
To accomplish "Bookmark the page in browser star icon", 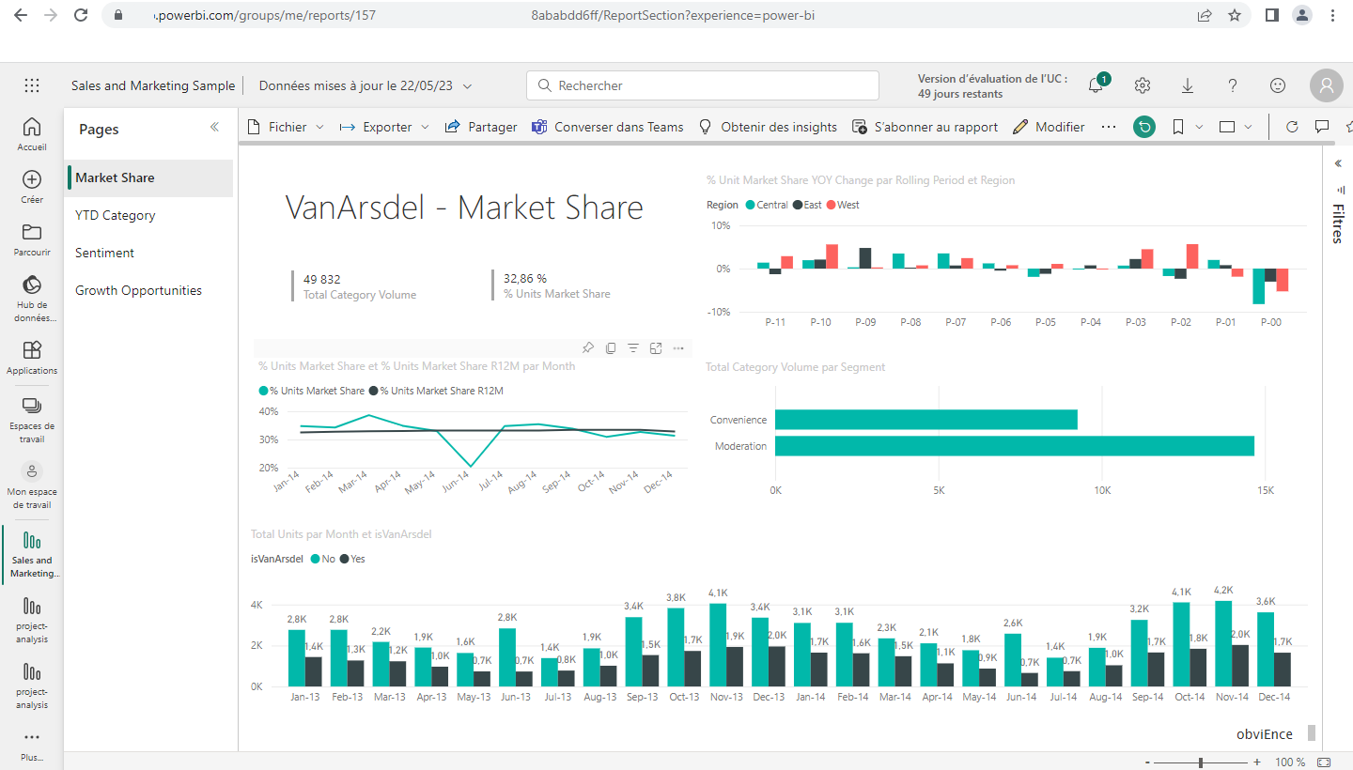I will click(1235, 15).
